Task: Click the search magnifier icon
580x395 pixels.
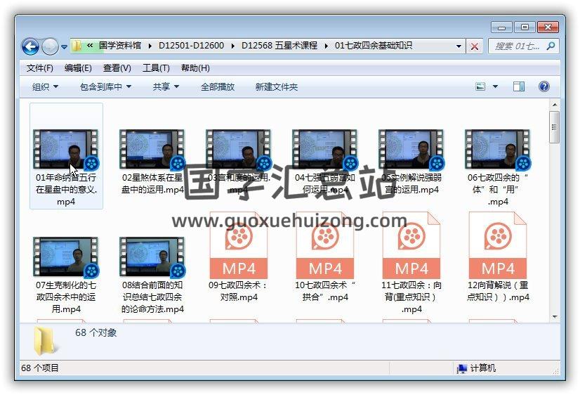Action: click(x=551, y=46)
